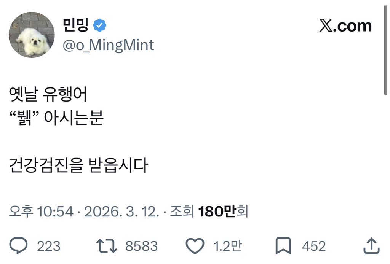Click the 조회 180만회 view count
Screen dimensions: 390x264
click(209, 212)
